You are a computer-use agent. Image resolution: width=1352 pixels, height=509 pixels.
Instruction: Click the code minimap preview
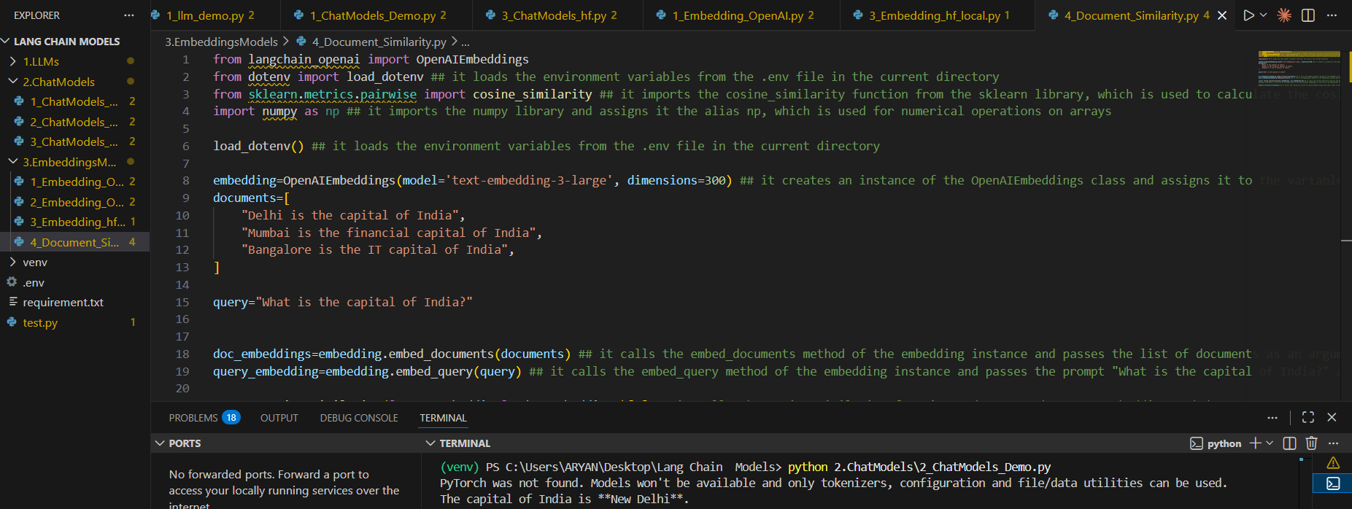(x=1299, y=69)
